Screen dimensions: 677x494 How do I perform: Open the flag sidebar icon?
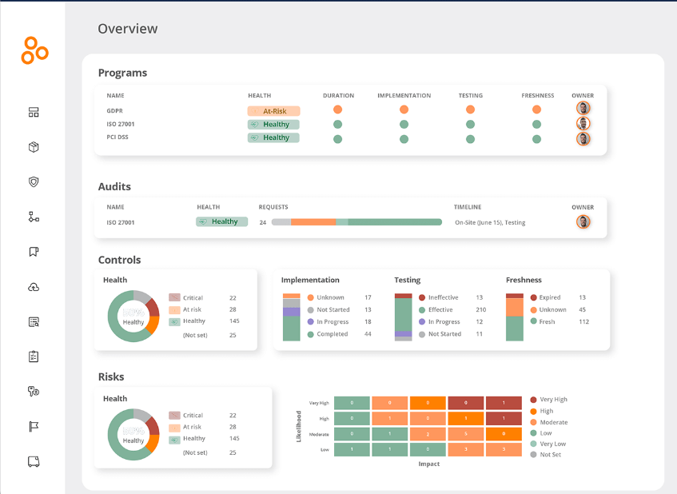[x=34, y=427]
